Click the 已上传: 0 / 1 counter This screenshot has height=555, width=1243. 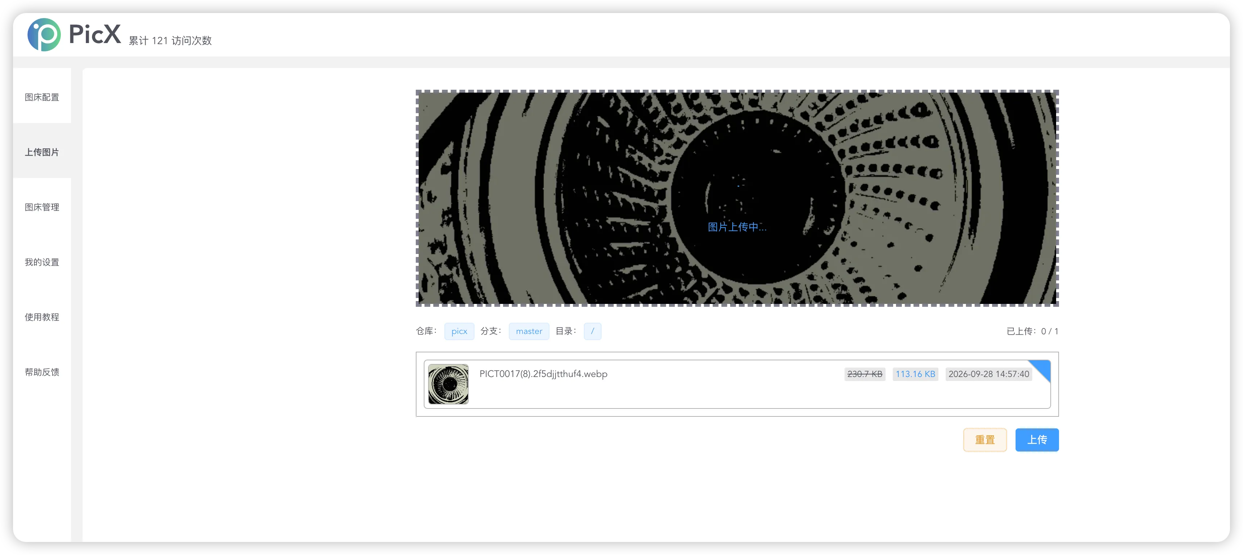point(1032,331)
